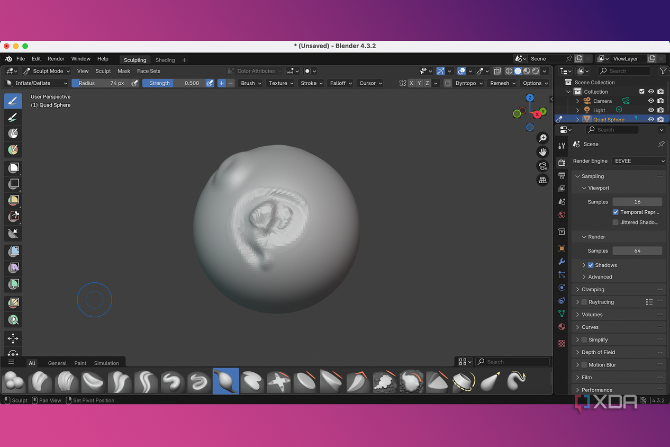Hide Quad Sphere via its eye icon
The height and width of the screenshot is (447, 670).
pyautogui.click(x=651, y=119)
